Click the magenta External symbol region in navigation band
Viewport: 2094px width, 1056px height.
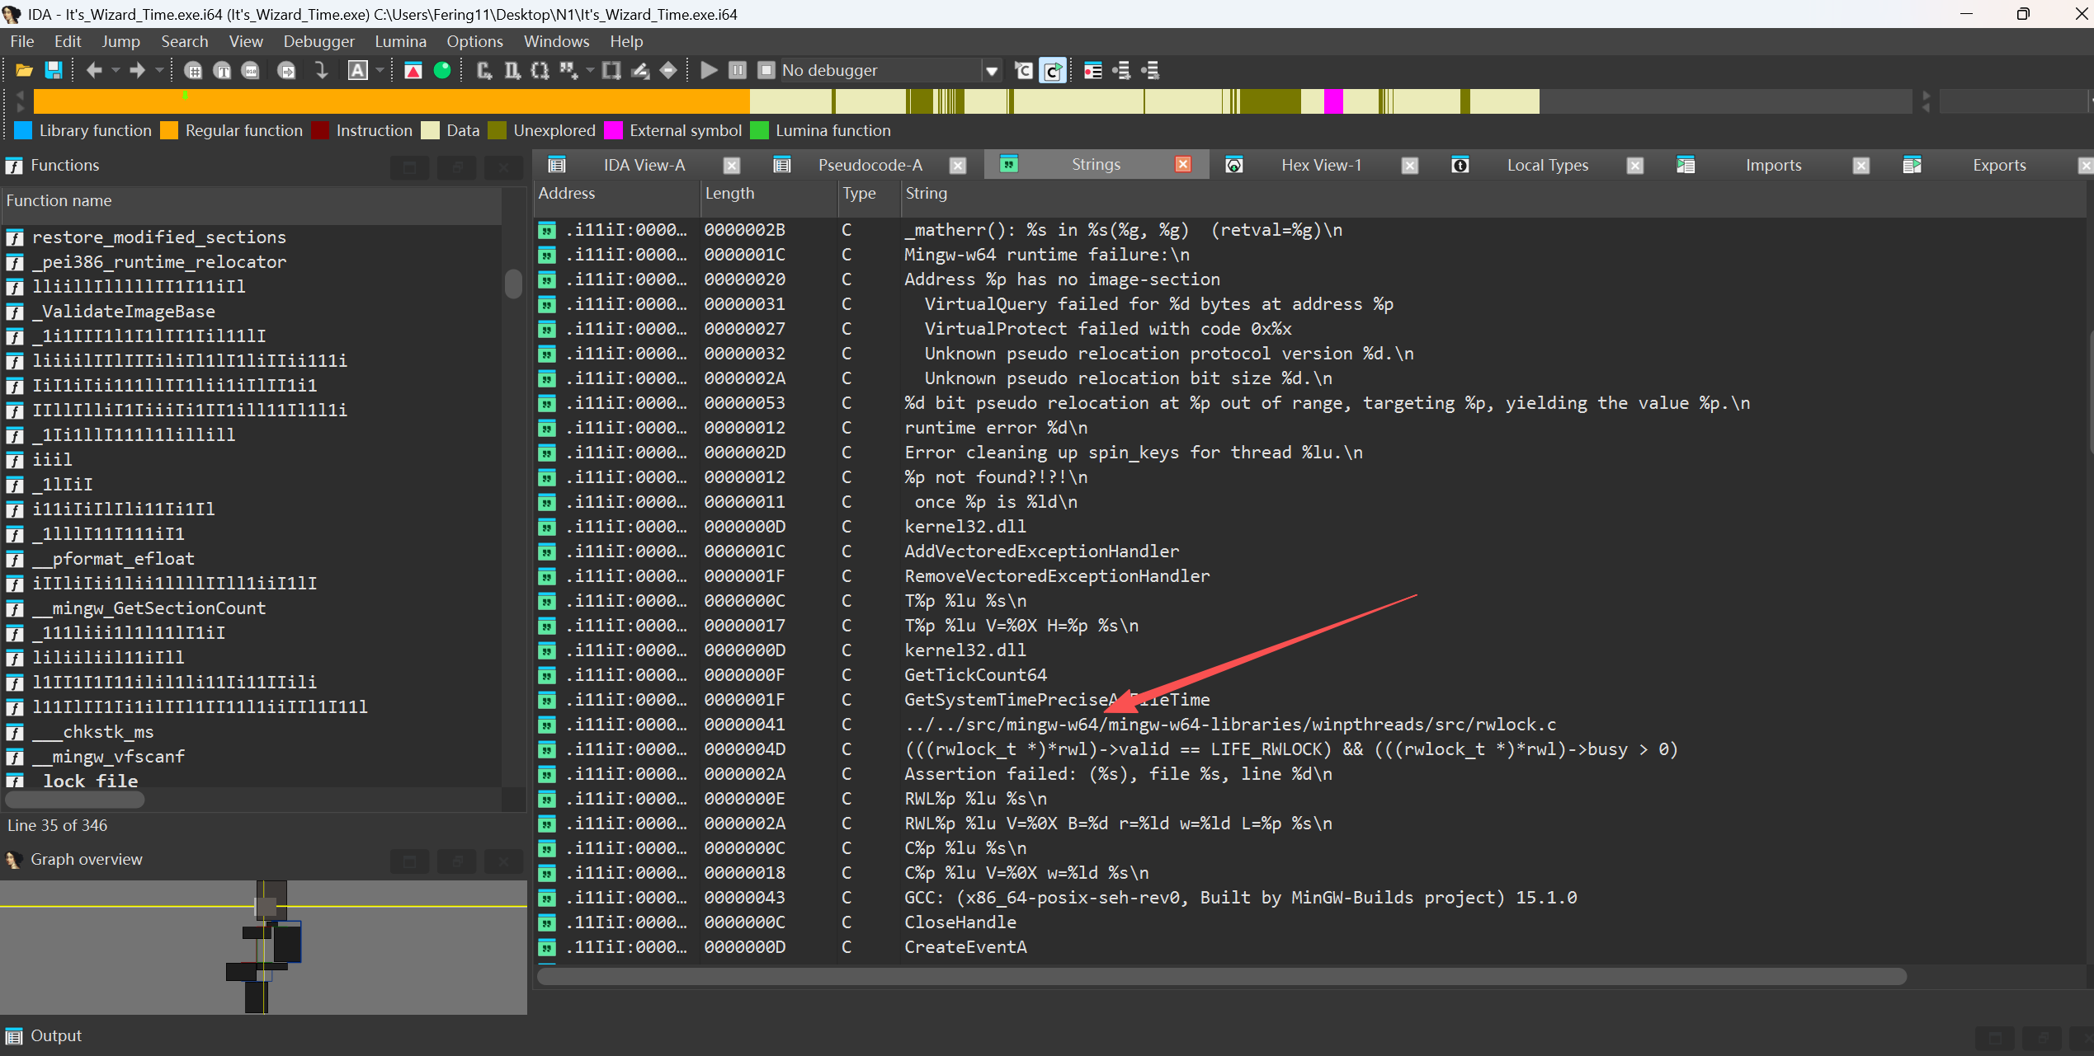(1332, 101)
